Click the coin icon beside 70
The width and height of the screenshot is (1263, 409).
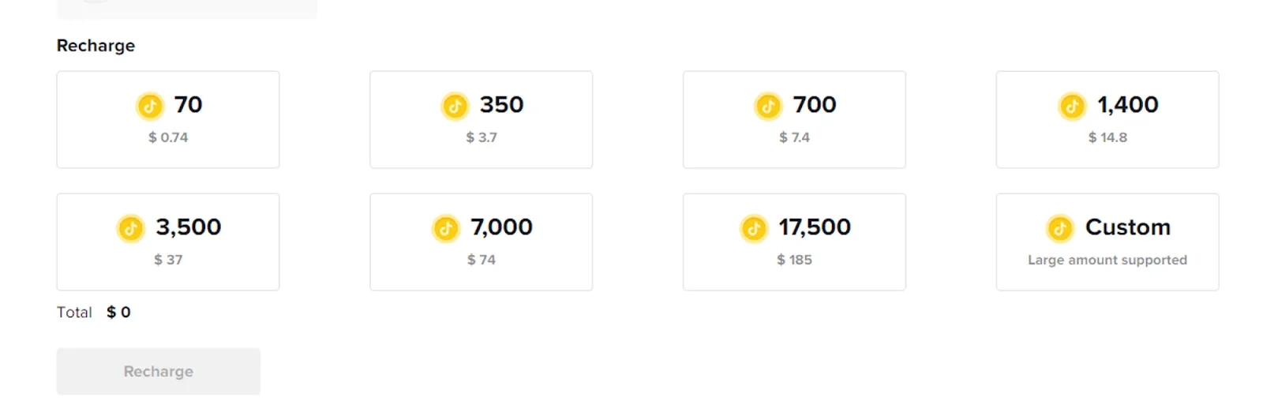tap(150, 106)
